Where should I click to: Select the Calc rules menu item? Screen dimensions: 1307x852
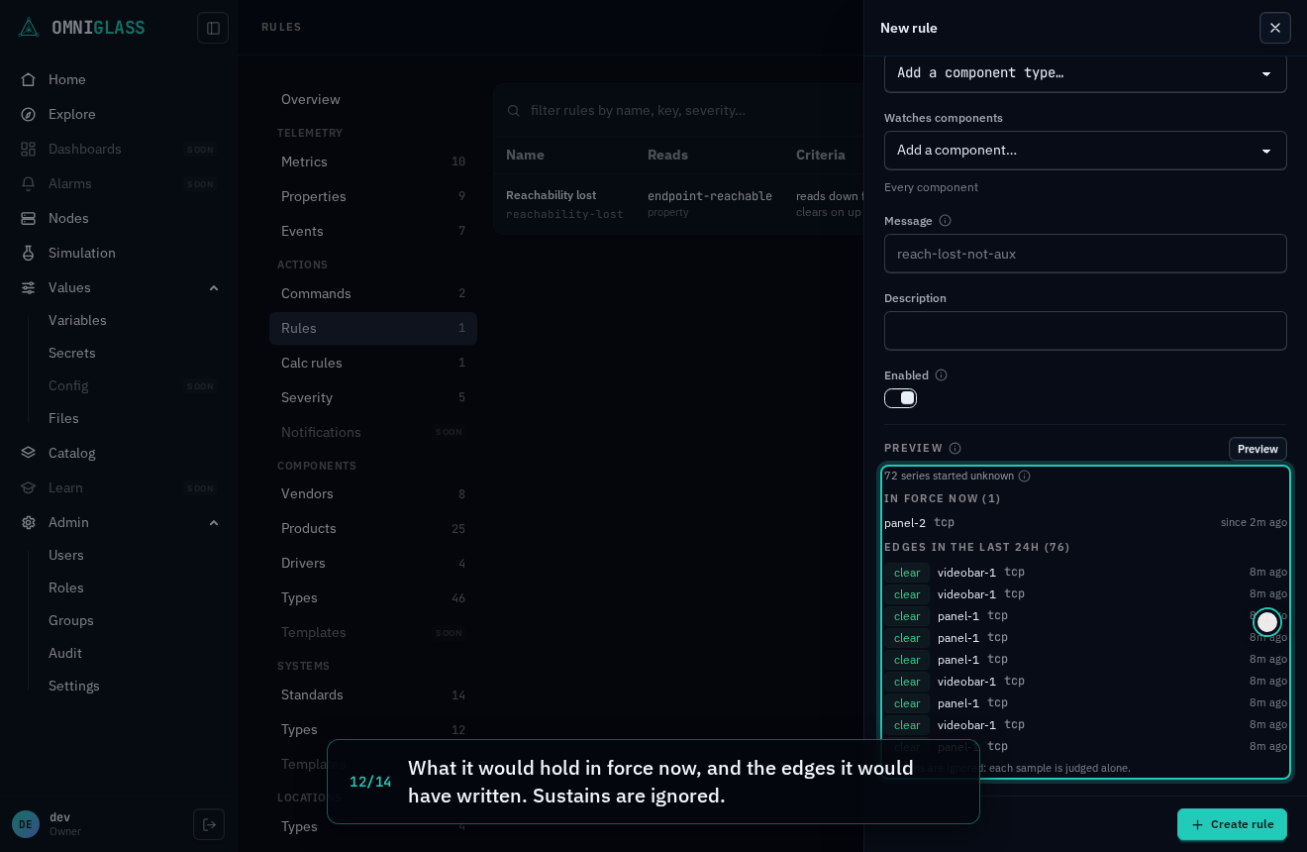point(373,363)
